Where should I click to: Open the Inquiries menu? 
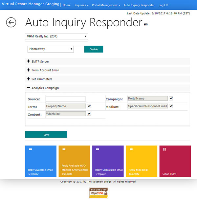pyautogui.click(x=81, y=5)
